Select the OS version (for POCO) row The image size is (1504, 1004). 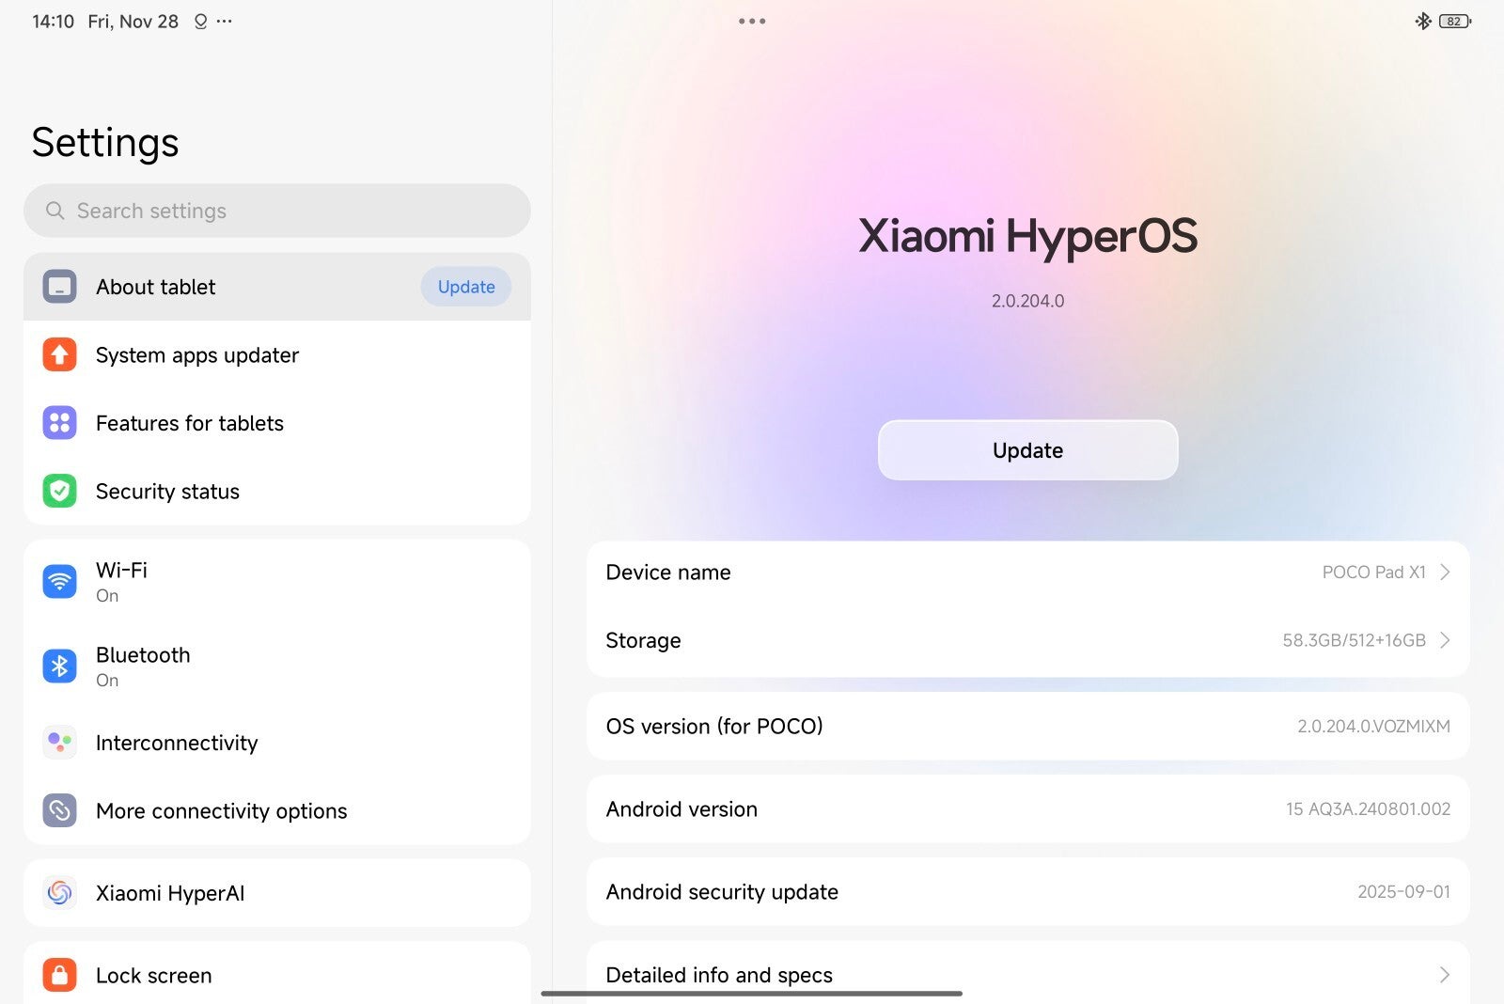click(x=1027, y=727)
